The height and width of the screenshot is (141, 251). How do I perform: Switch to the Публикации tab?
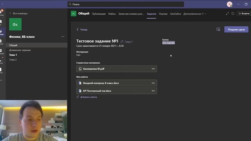point(99,14)
